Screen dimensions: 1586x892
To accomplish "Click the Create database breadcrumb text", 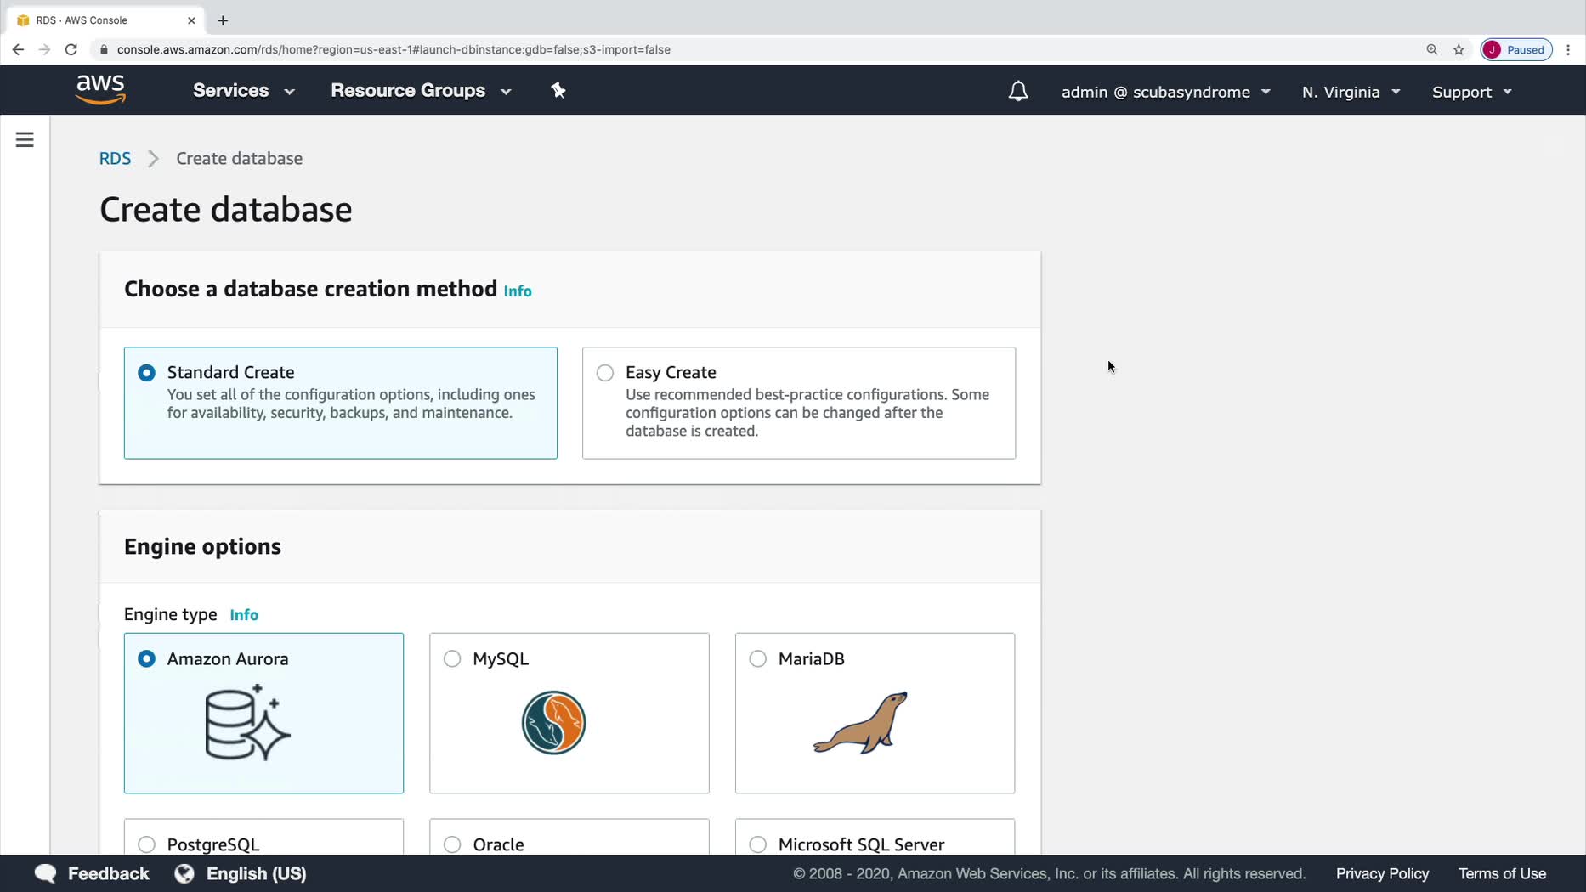I will (239, 159).
